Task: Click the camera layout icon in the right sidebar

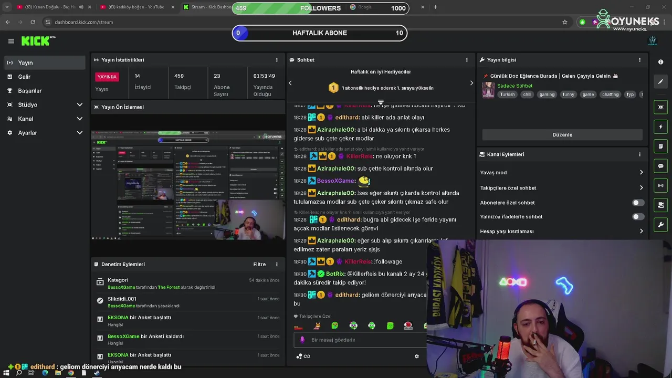Action: point(660,205)
